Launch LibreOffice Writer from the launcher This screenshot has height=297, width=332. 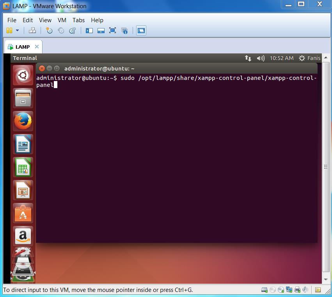click(x=23, y=144)
